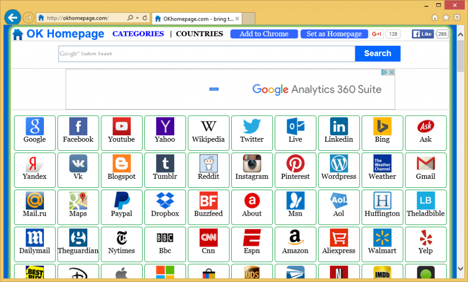Open the Dropbox tile
The image size is (468, 282).
tap(165, 201)
